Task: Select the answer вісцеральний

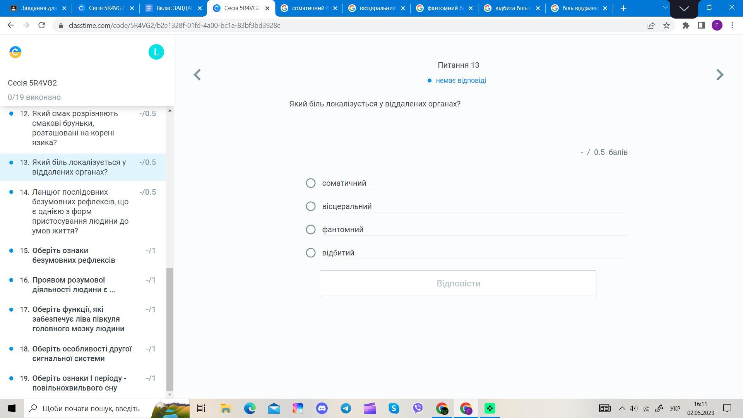Action: pyautogui.click(x=310, y=206)
